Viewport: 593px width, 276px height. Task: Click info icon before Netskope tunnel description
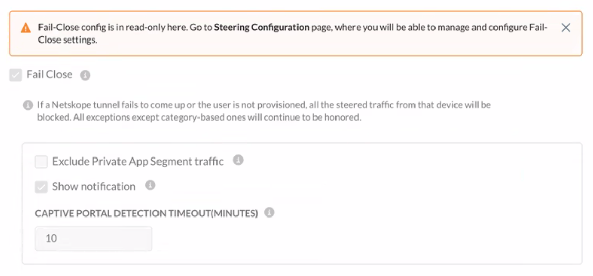coord(28,105)
